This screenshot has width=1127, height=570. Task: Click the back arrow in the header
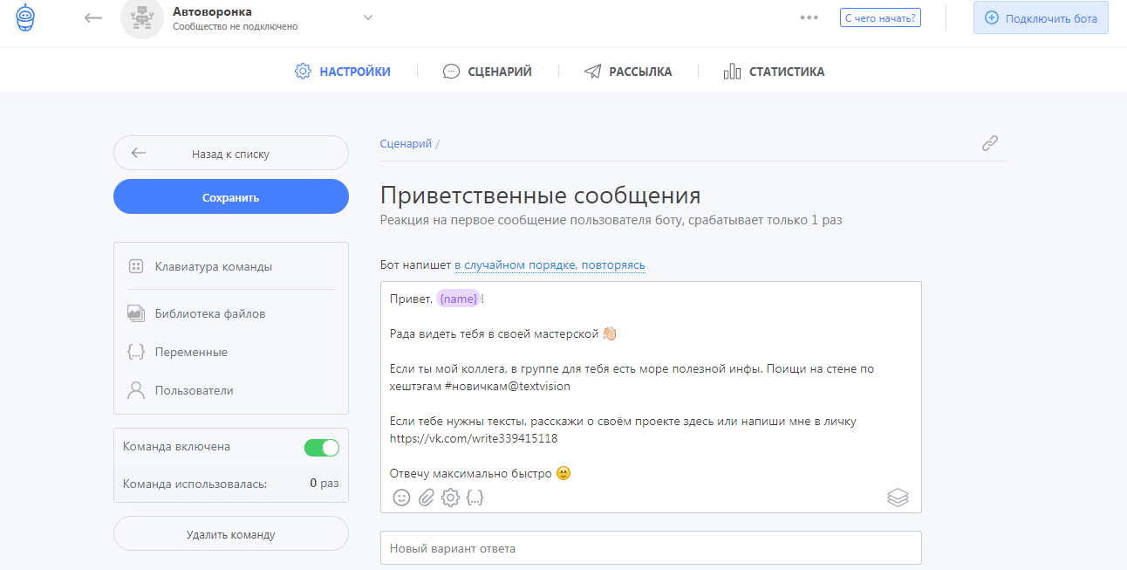[92, 17]
